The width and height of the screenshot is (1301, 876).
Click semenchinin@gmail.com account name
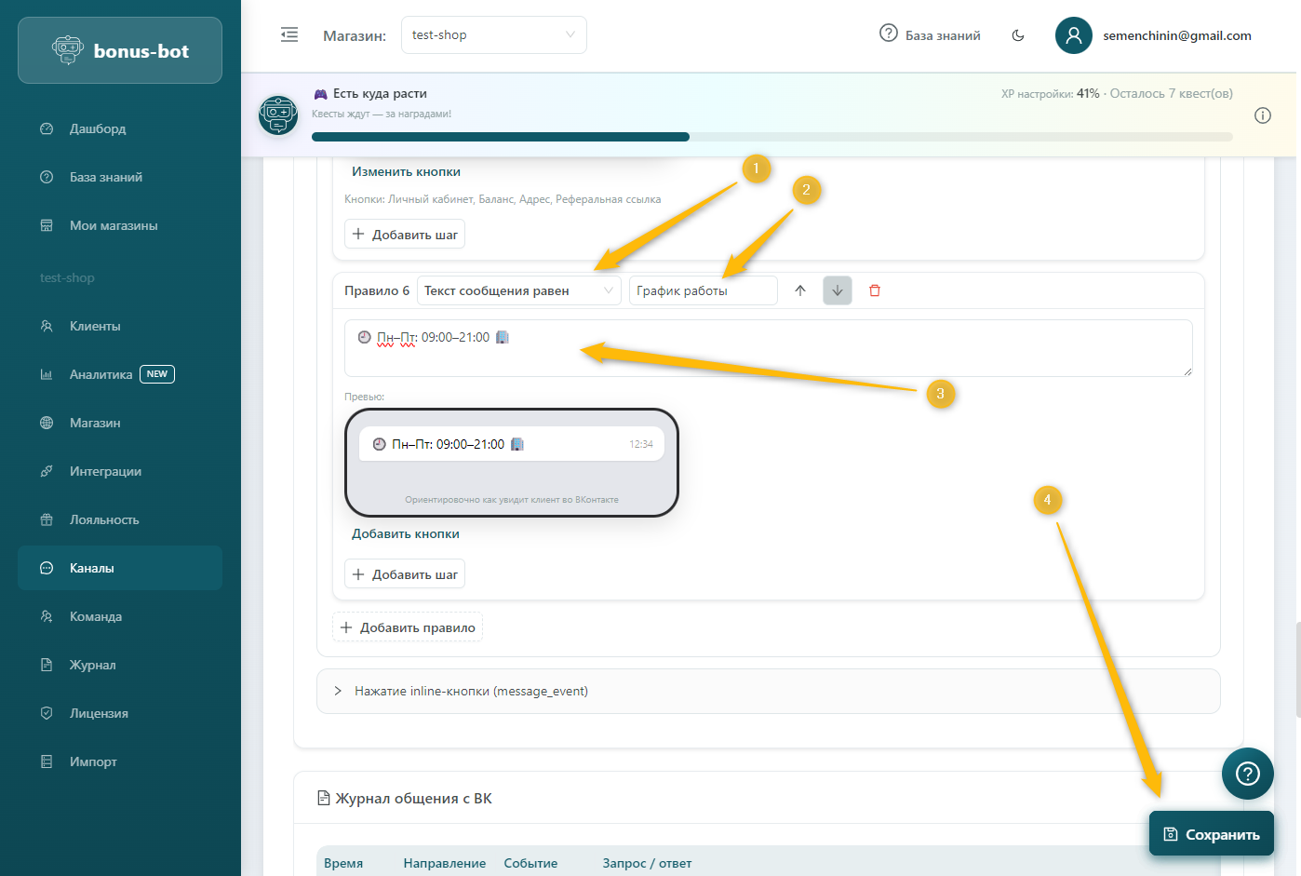(1177, 35)
